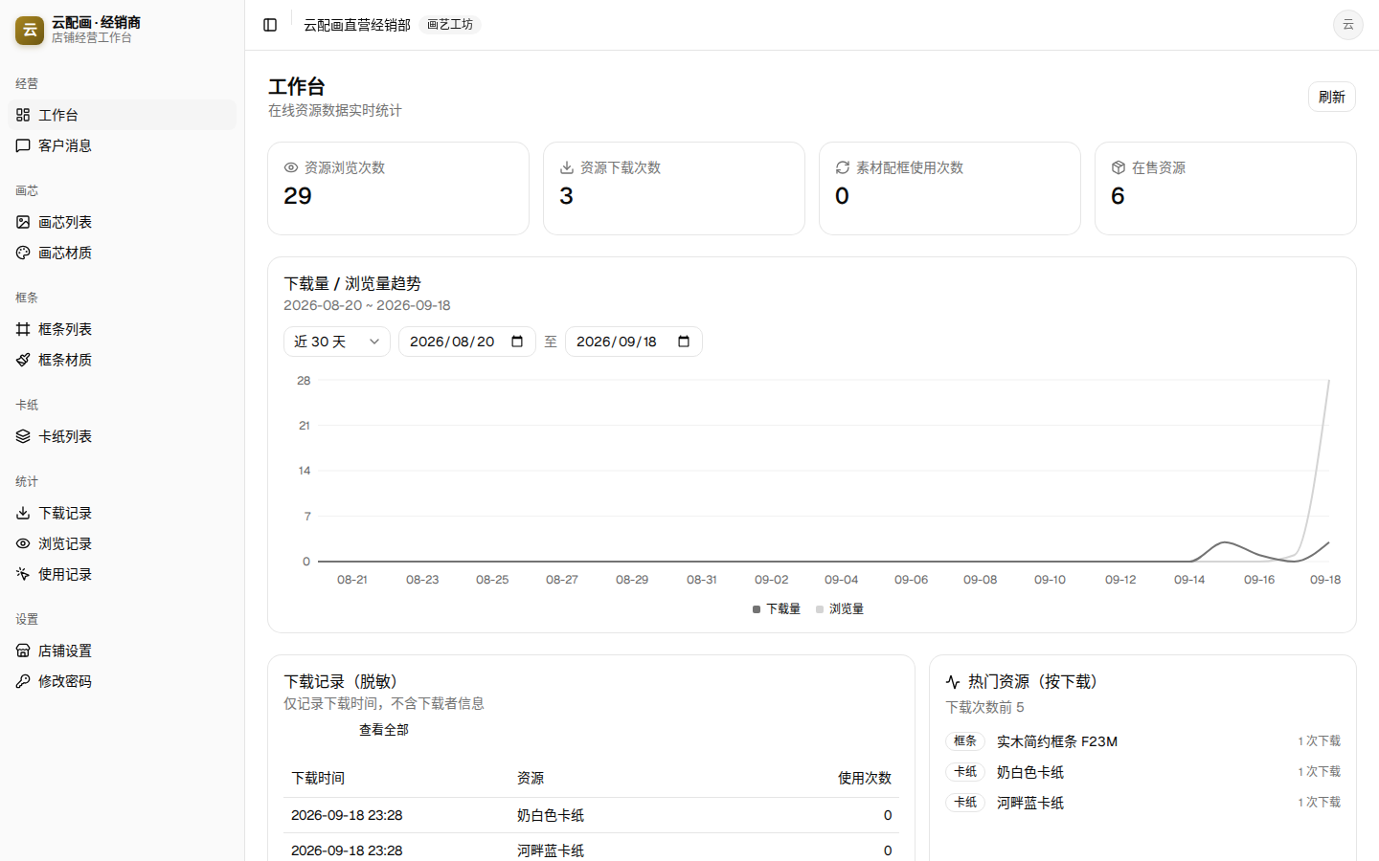Click 框条 tag in hot resources
This screenshot has width=1379, height=861.
click(x=965, y=741)
